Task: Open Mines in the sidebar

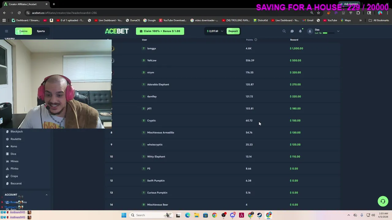Action: [x=14, y=161]
